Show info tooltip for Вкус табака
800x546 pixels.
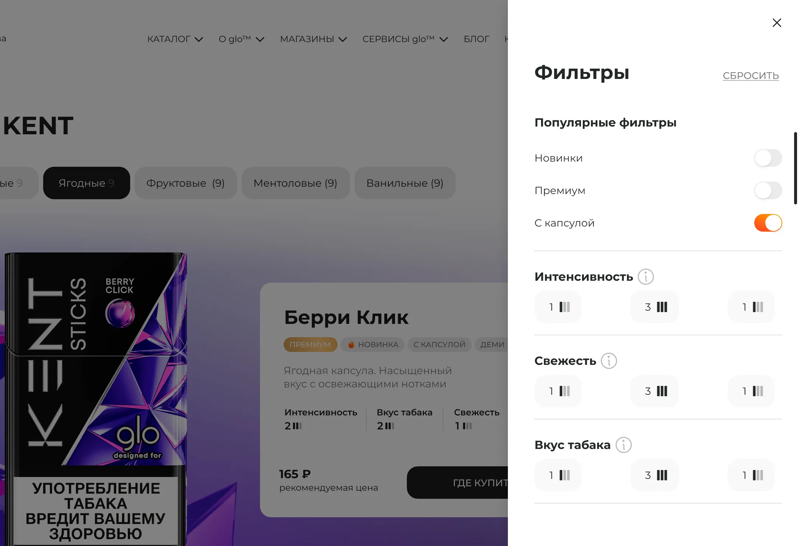click(x=623, y=445)
